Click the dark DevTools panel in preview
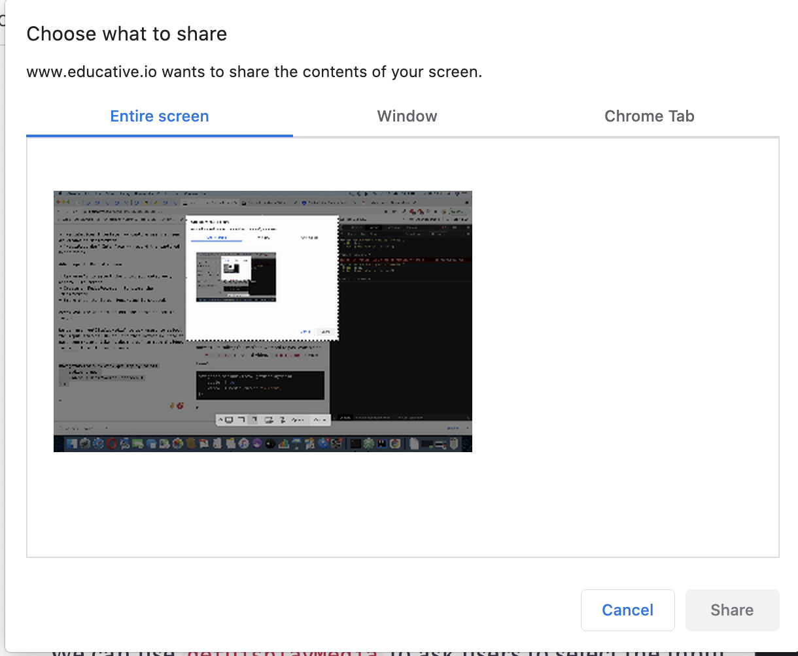This screenshot has height=656, width=798. pyautogui.click(x=404, y=340)
